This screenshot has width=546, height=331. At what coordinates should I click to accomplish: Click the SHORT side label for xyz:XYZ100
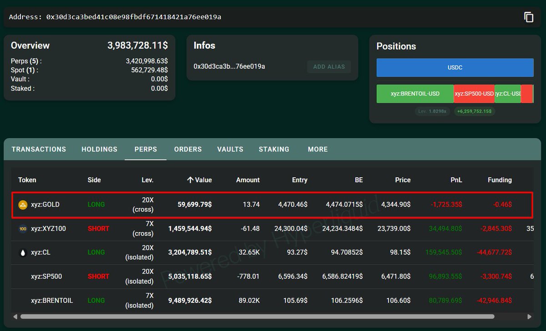click(98, 229)
